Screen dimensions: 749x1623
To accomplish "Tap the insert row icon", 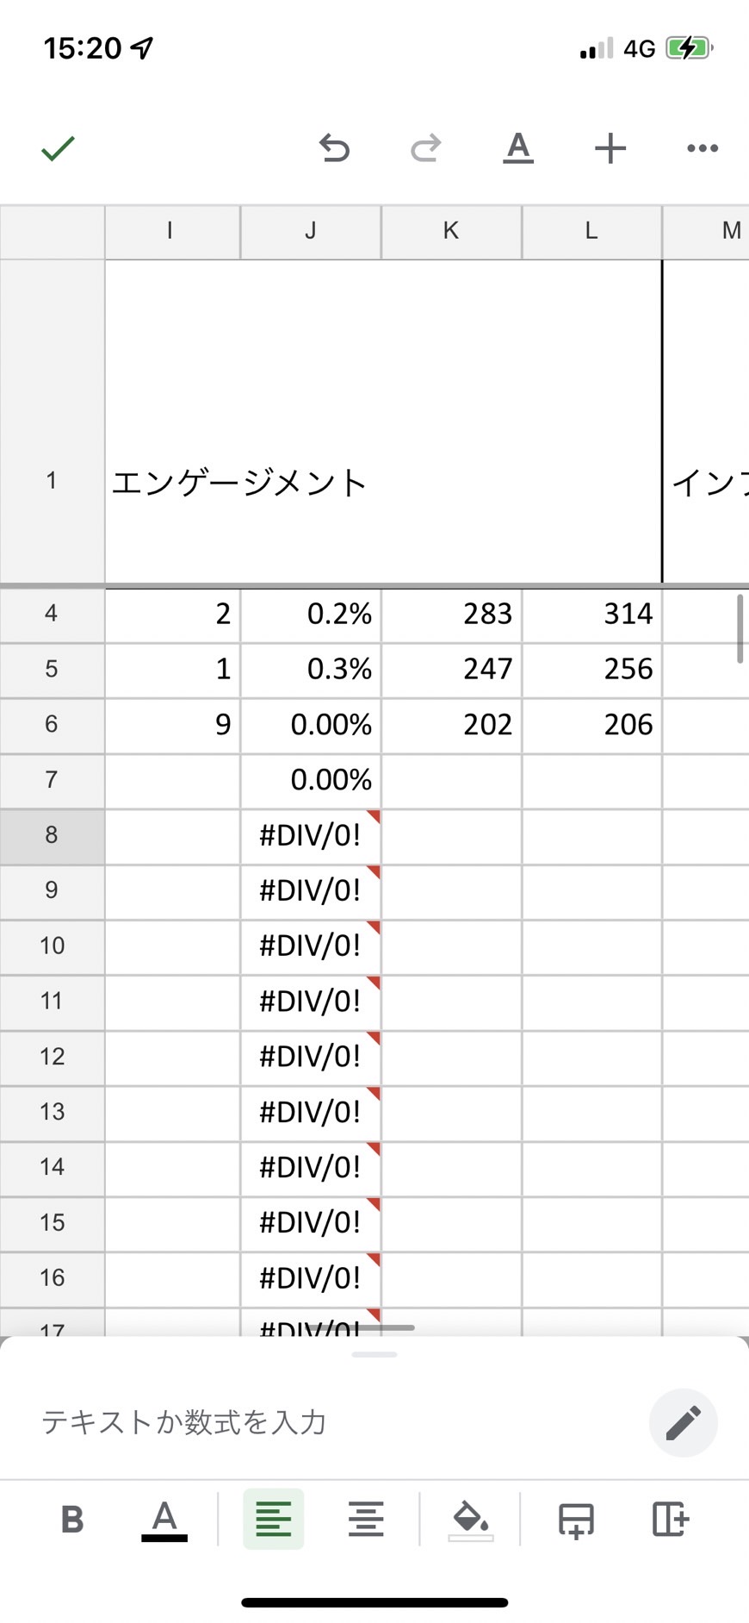I will point(576,1520).
